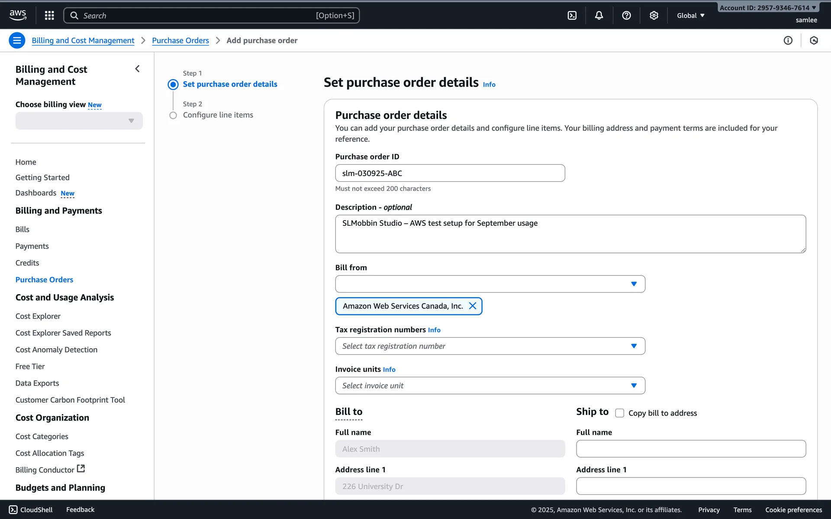
Task: Open the Select invoice unit dropdown
Action: click(x=490, y=386)
